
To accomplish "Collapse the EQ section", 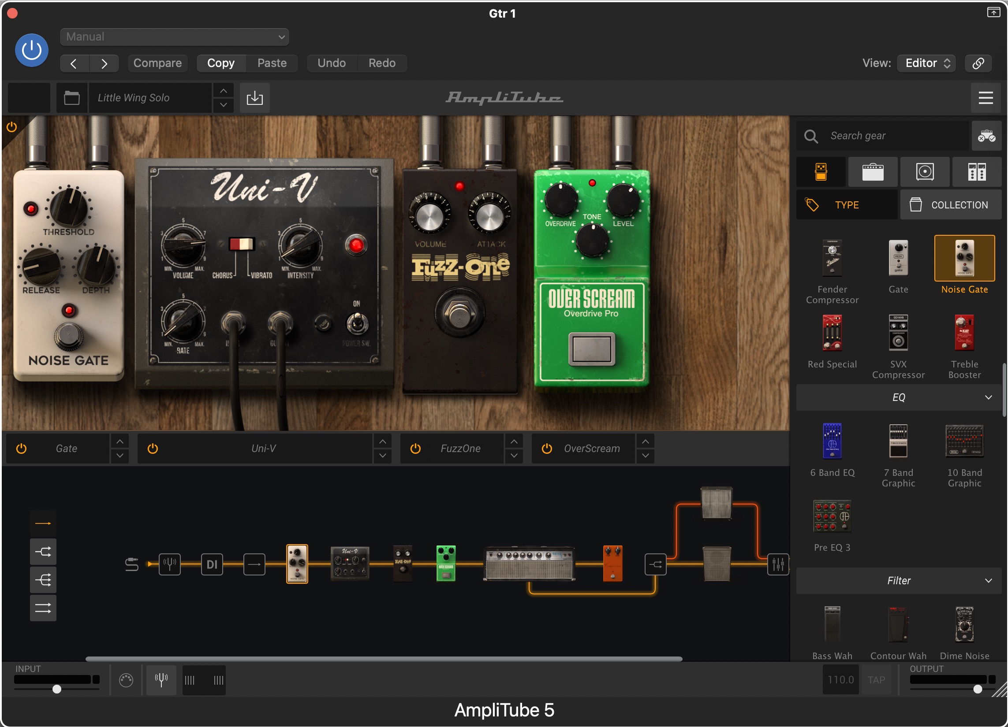I will (x=899, y=397).
